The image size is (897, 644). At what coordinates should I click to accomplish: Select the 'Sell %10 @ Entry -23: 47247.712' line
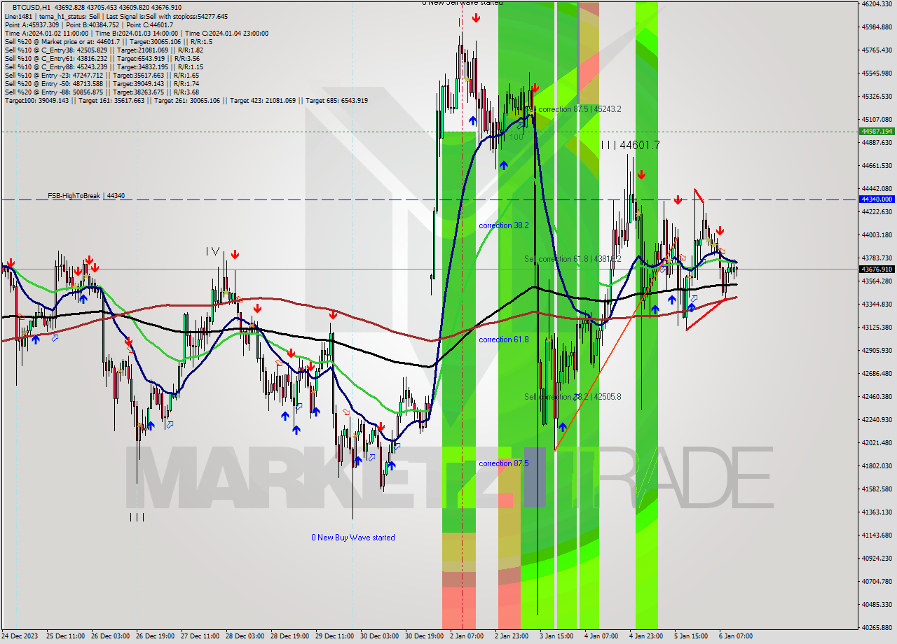coord(102,75)
